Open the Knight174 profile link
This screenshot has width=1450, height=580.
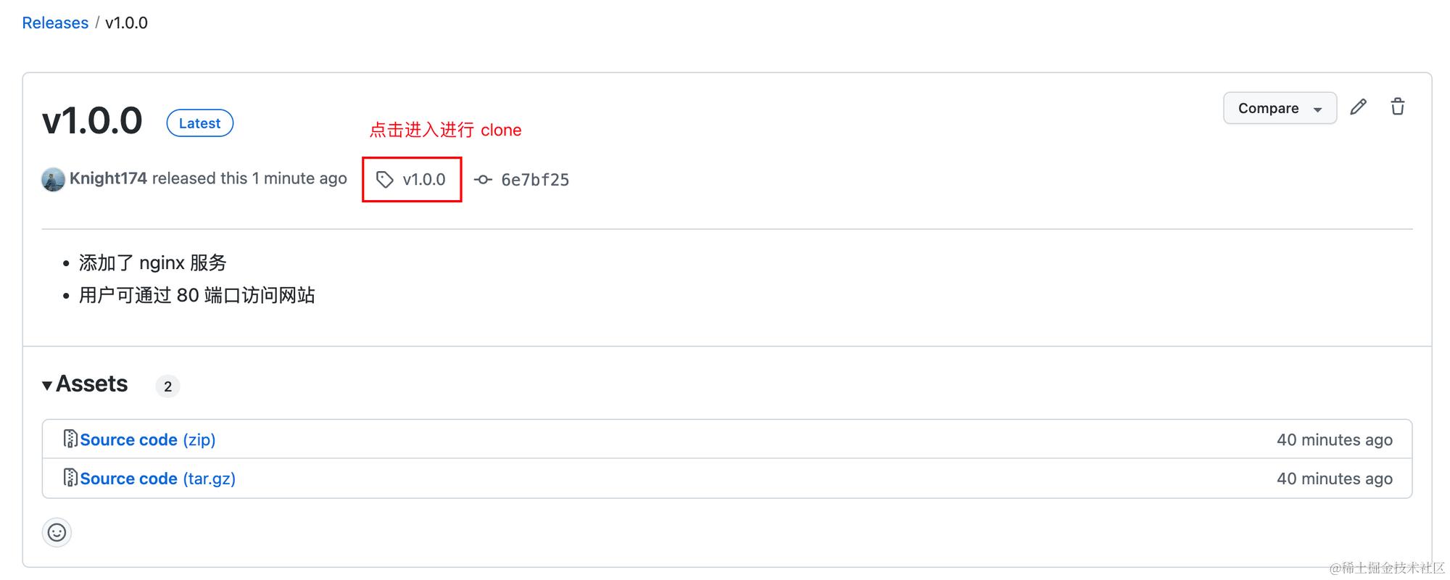pos(108,178)
